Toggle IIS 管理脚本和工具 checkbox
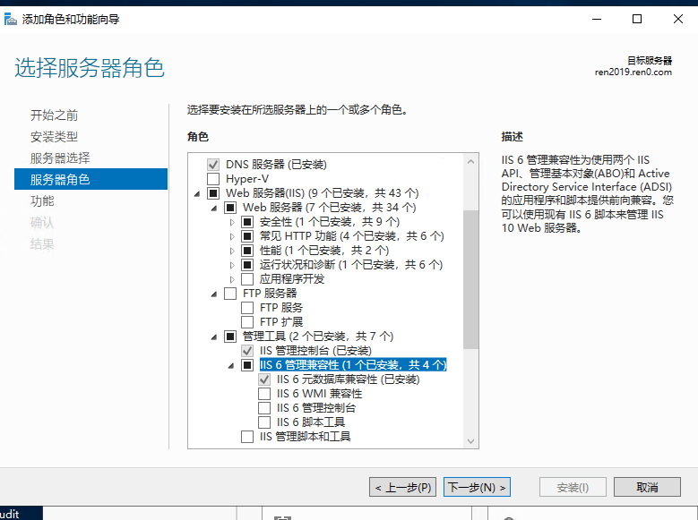The height and width of the screenshot is (520, 698). click(x=247, y=437)
